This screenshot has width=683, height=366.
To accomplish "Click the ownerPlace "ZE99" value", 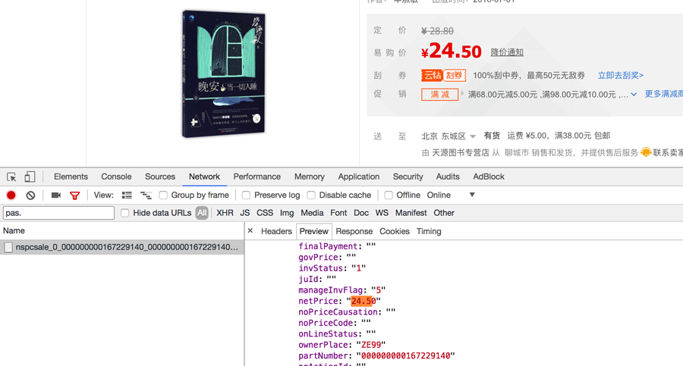I will (371, 345).
